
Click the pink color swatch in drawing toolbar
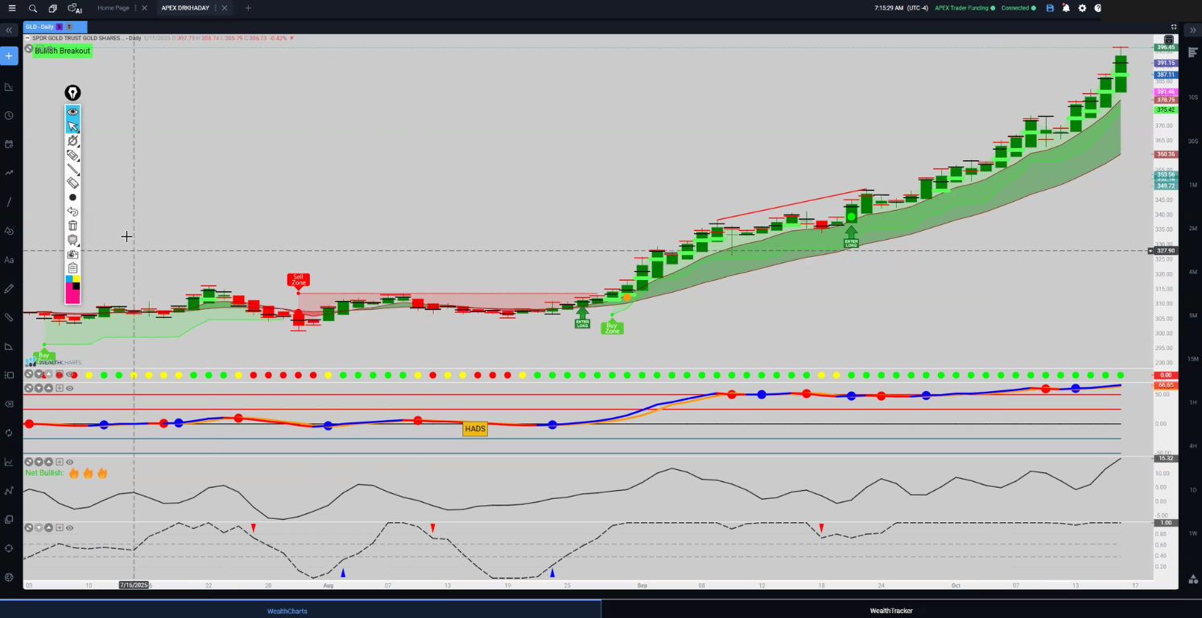[x=72, y=296]
